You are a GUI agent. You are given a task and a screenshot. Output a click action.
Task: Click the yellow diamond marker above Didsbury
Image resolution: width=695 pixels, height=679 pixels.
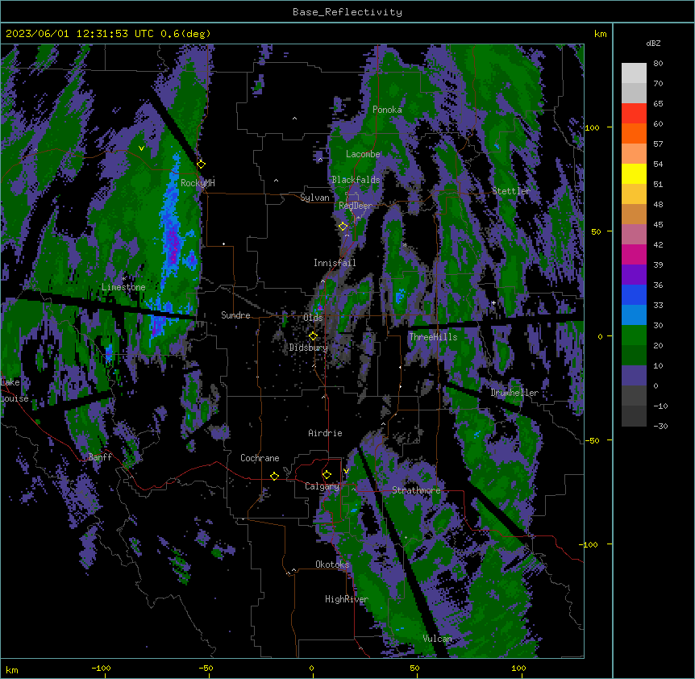pos(313,336)
